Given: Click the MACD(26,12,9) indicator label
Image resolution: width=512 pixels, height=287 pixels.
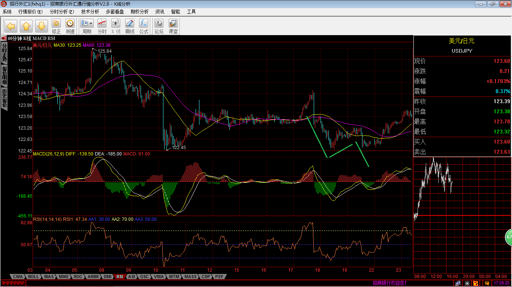Looking at the screenshot, I should point(49,154).
